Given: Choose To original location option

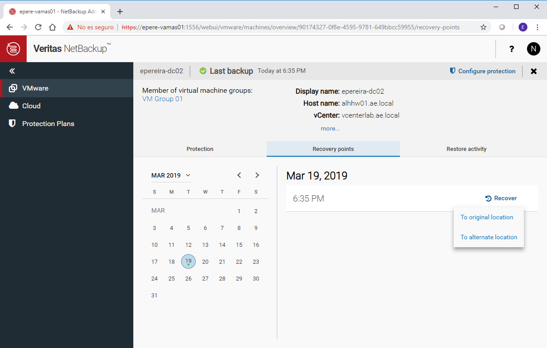Looking at the screenshot, I should coord(487,217).
